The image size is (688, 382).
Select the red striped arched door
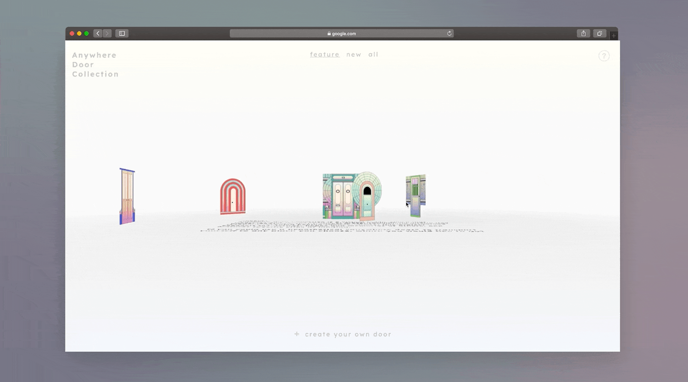tap(233, 196)
